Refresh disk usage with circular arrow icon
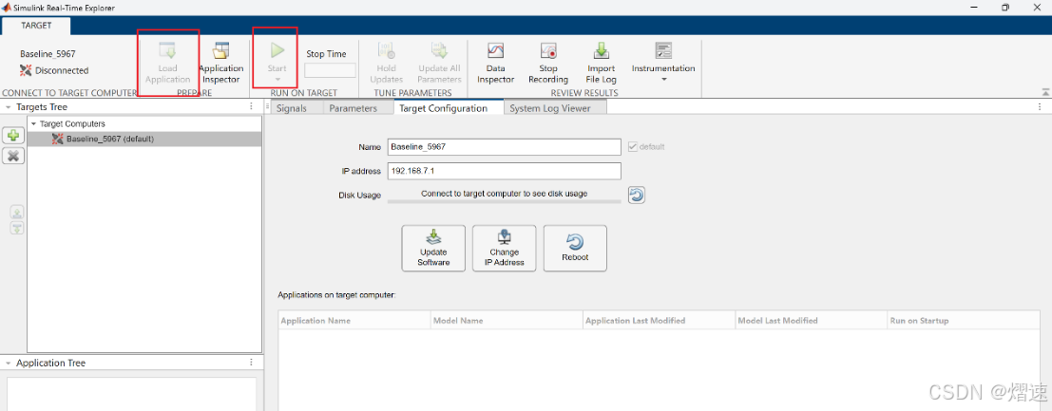The image size is (1052, 411). [x=637, y=196]
